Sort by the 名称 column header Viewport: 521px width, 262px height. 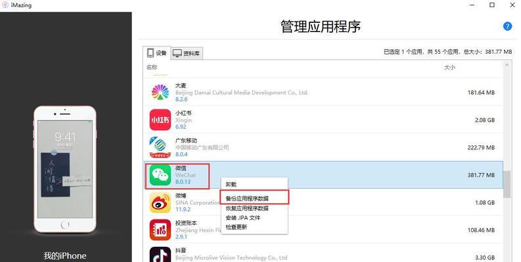[152, 67]
